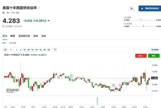
Task: Select the candlestick chart type icon
Action: tap(6, 50)
